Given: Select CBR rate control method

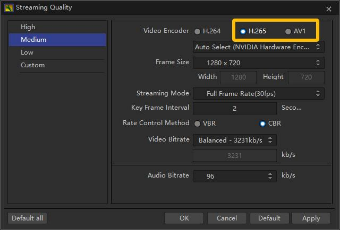Looking at the screenshot, I should tap(262, 124).
